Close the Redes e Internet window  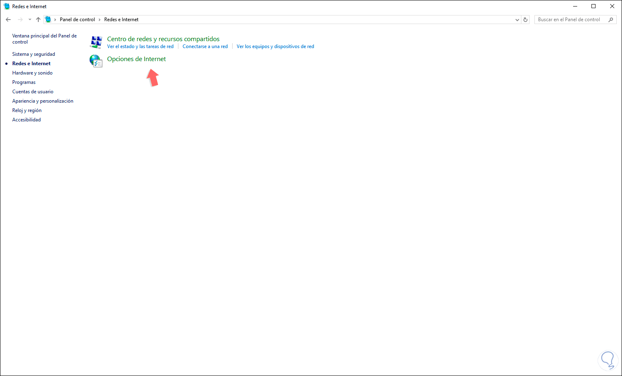612,6
